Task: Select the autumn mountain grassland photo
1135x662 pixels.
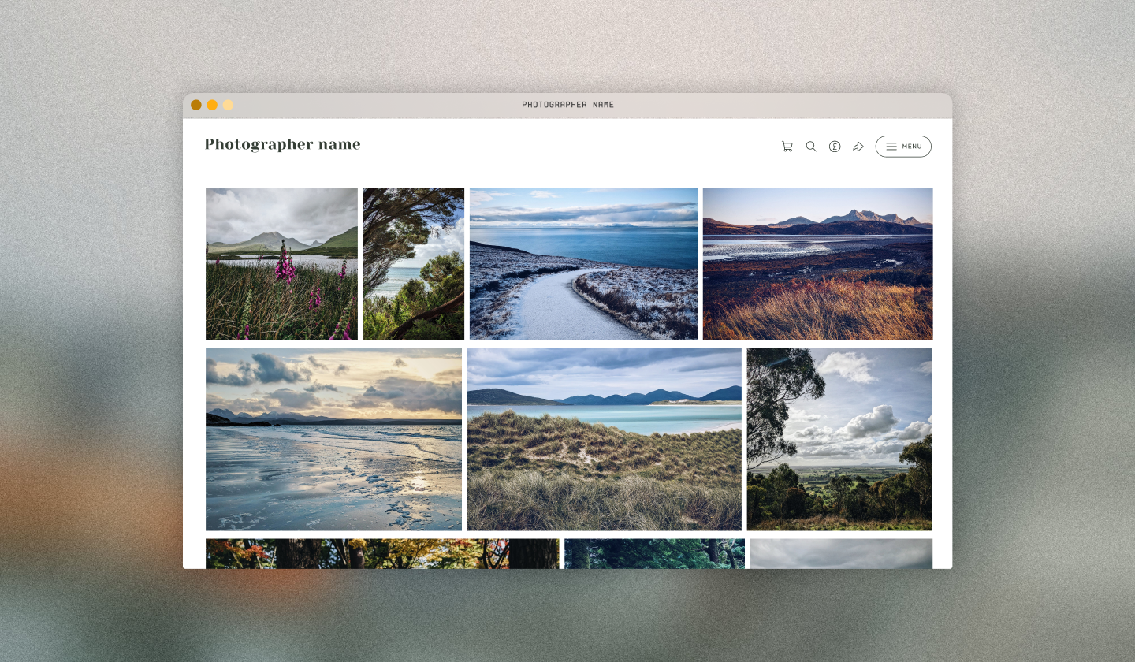Action: (817, 263)
